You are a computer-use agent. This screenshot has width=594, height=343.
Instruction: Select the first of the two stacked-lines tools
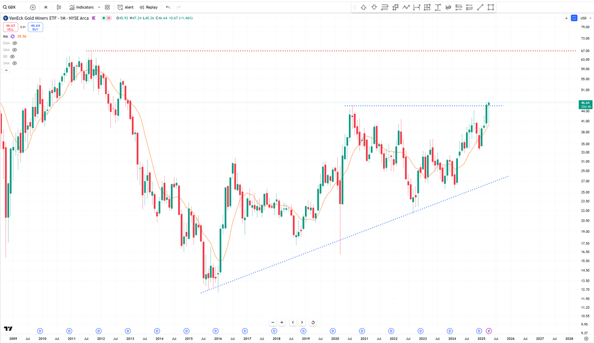459,7
